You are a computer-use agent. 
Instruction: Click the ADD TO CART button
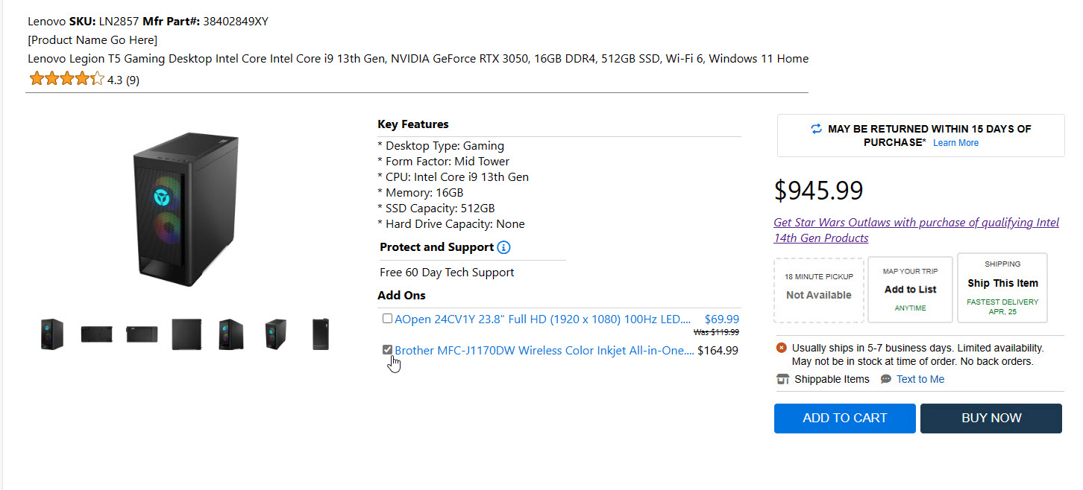[x=844, y=418]
